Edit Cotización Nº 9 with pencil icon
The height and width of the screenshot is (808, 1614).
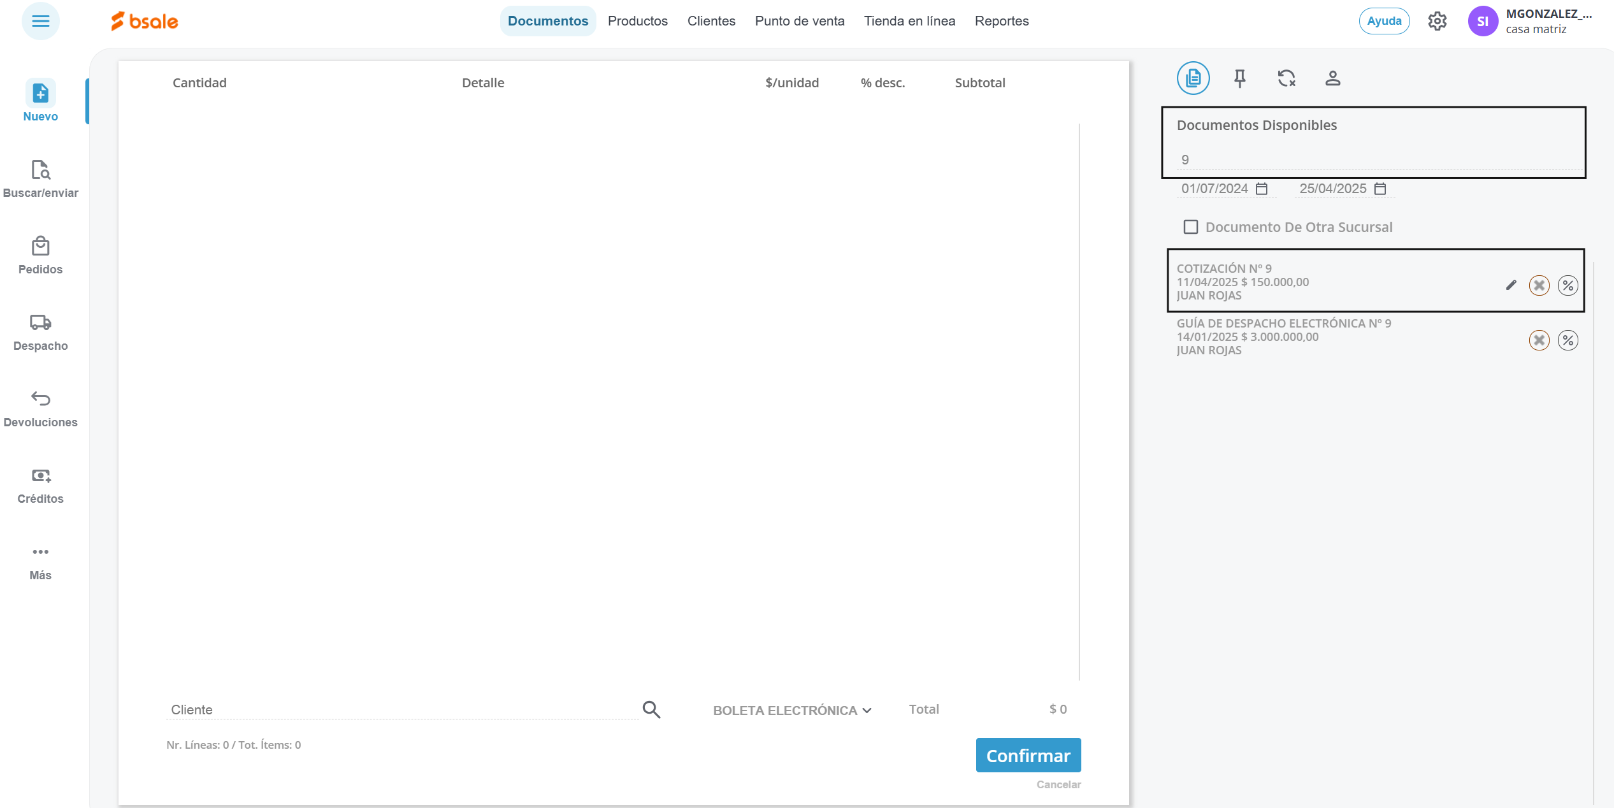coord(1511,285)
